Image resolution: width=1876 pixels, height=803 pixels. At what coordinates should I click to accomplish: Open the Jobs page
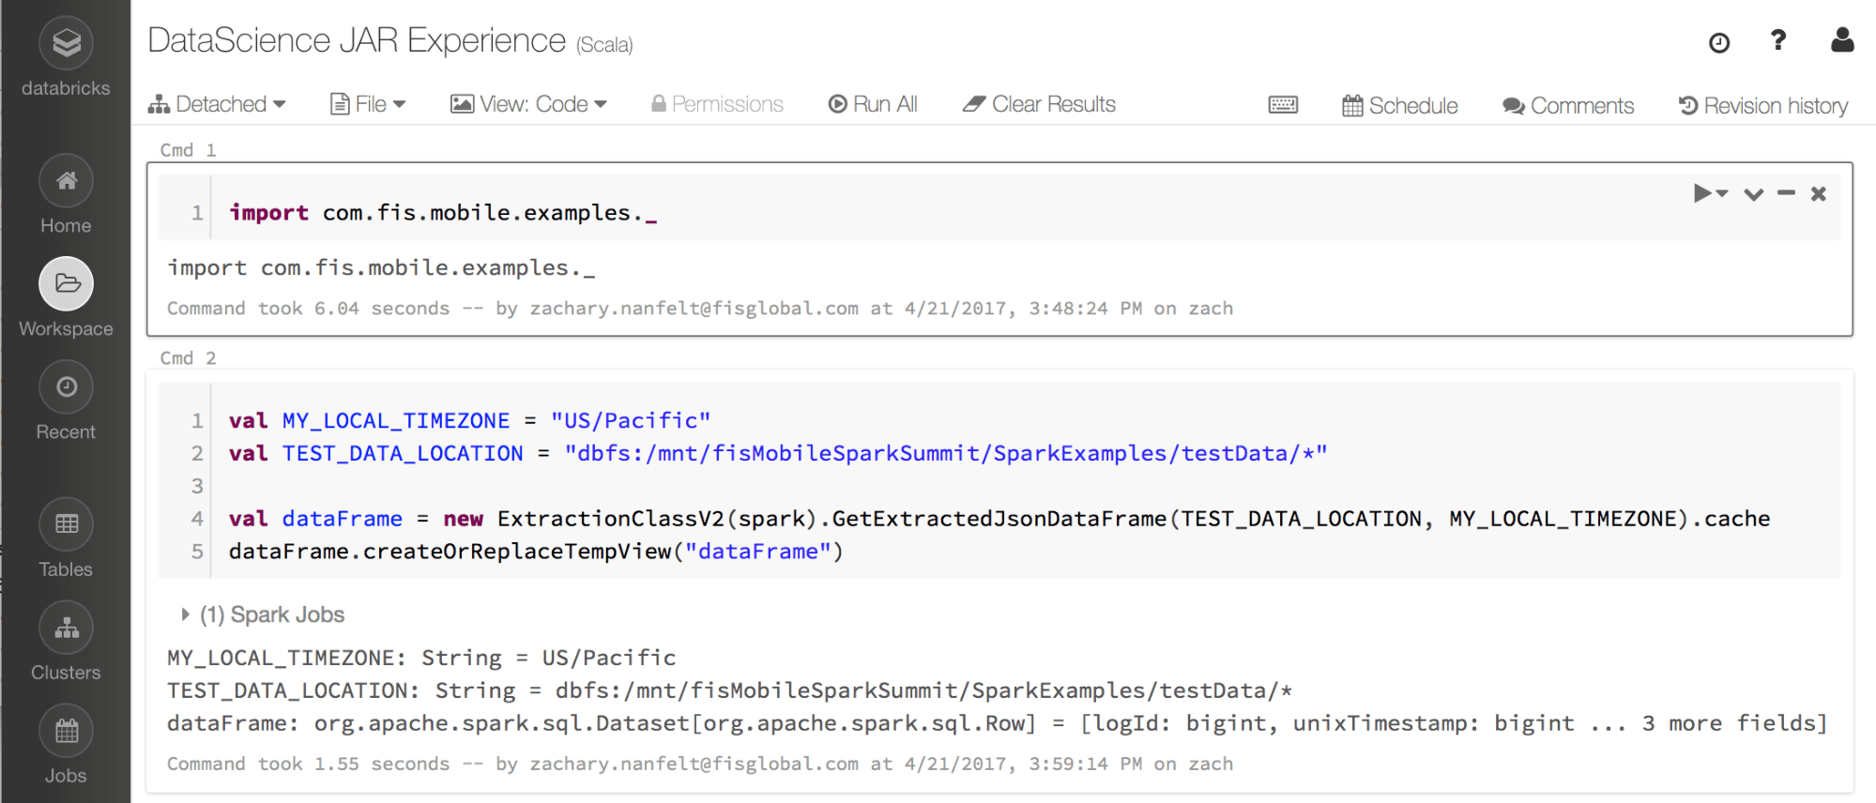coord(66,731)
